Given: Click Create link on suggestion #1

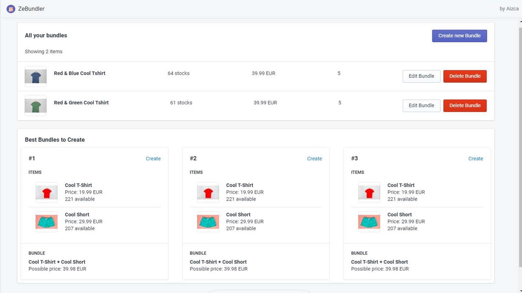Looking at the screenshot, I should tap(153, 159).
